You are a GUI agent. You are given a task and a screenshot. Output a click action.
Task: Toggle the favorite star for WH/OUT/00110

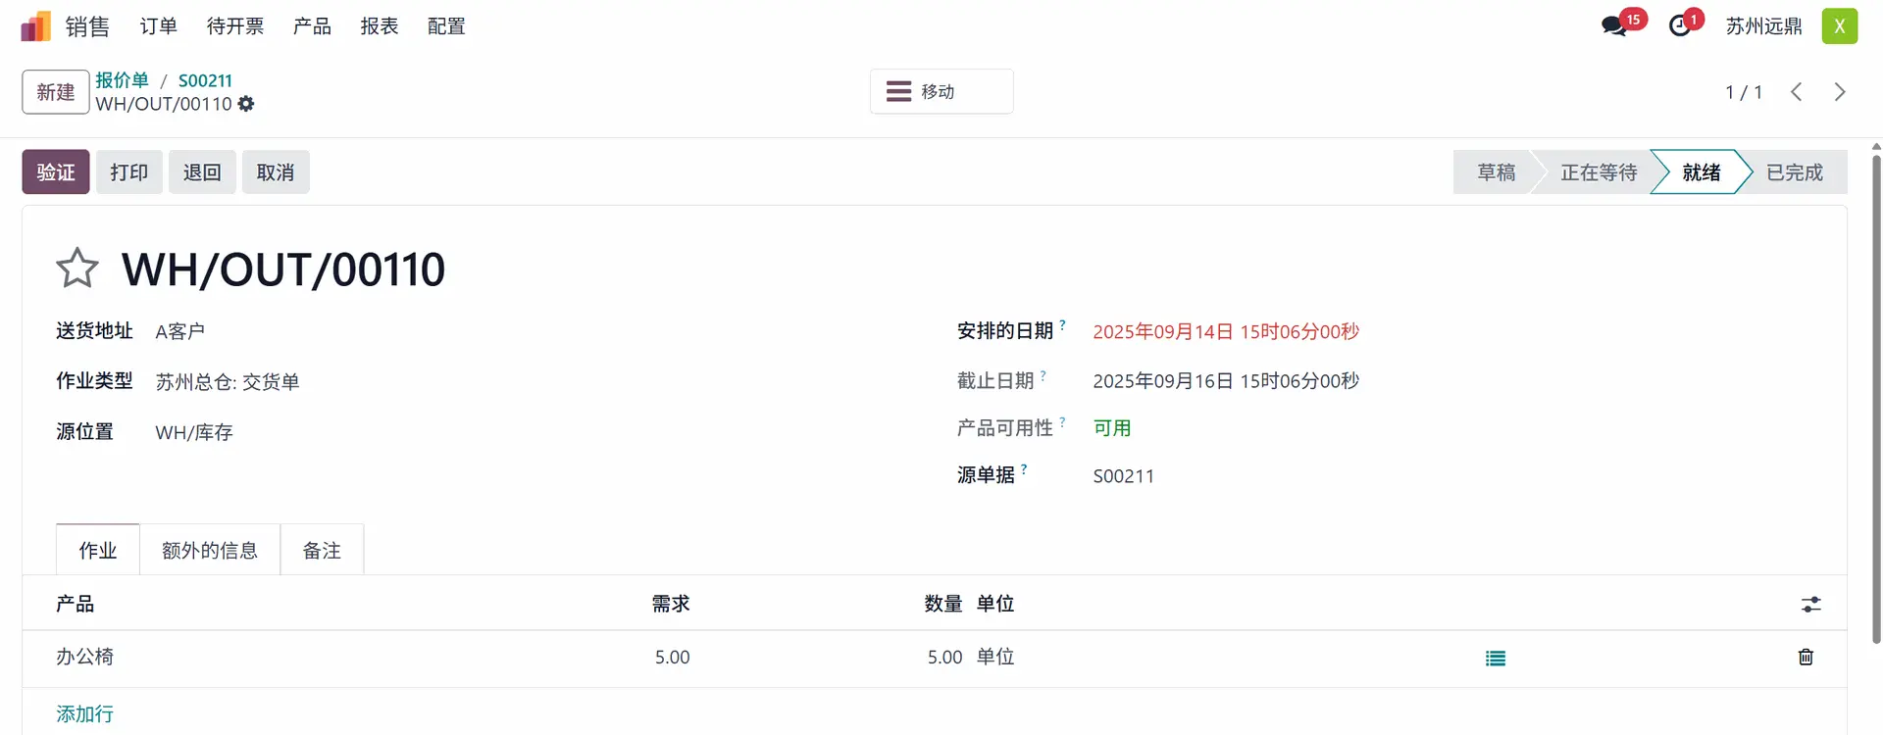click(x=77, y=269)
